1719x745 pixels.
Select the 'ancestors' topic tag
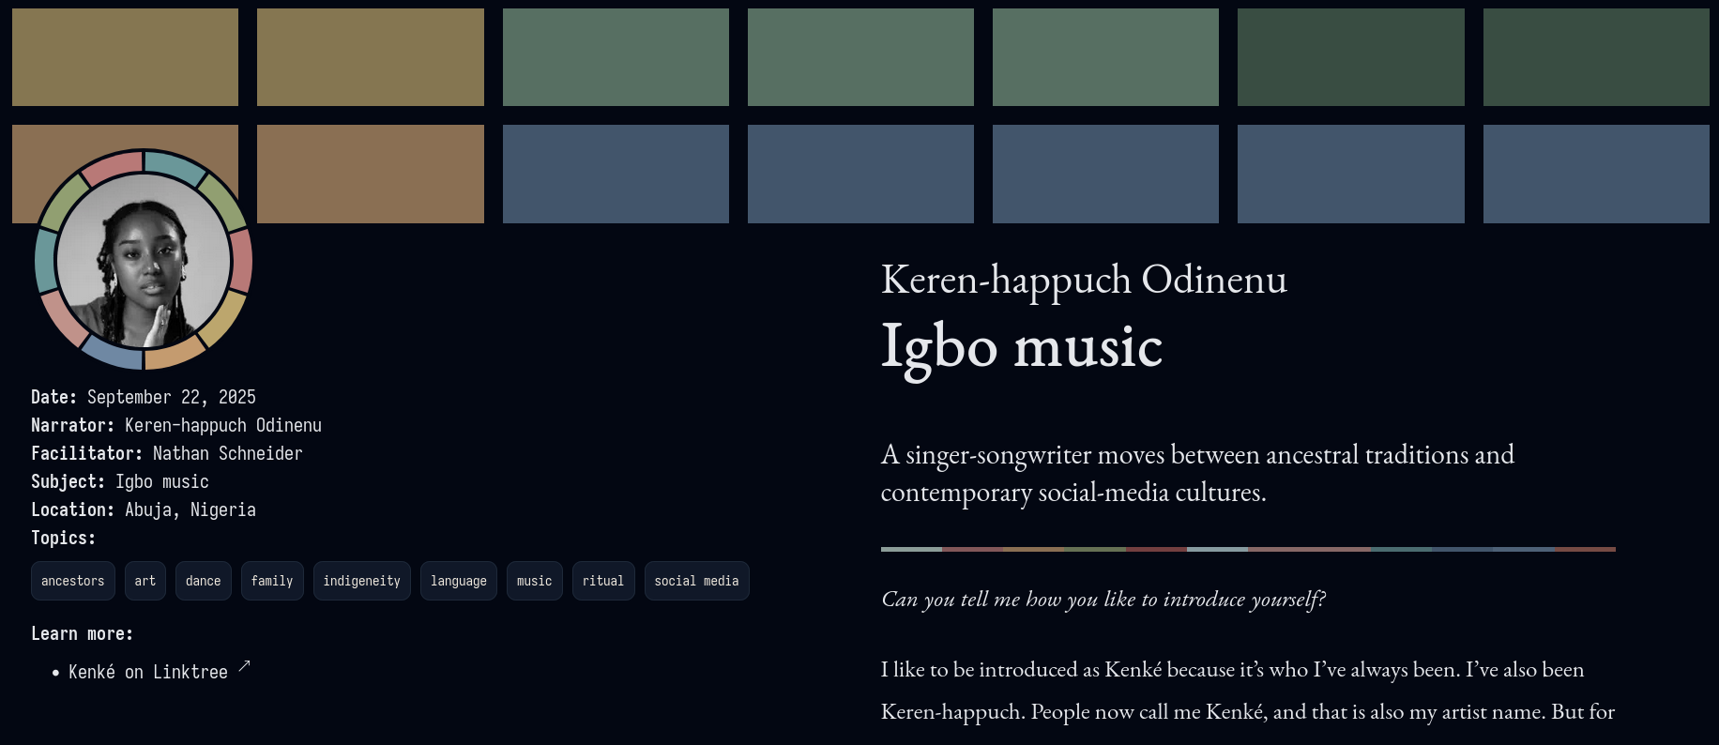point(73,581)
